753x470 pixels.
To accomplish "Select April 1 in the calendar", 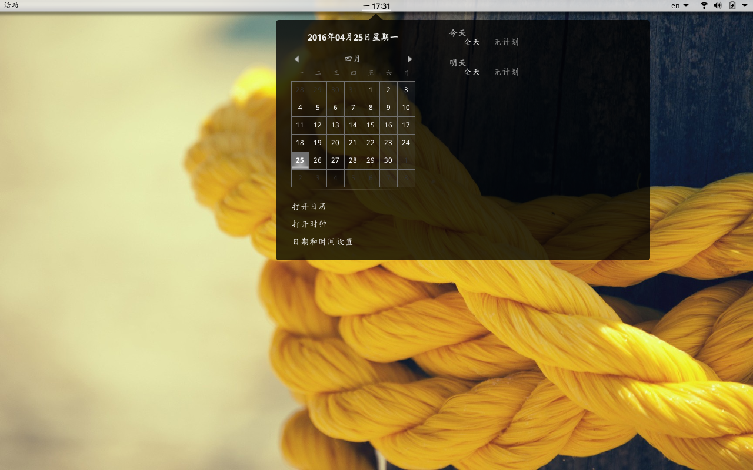I will pos(371,90).
